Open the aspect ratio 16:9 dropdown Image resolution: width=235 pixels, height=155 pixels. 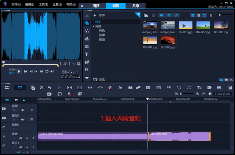pyautogui.click(x=65, y=72)
